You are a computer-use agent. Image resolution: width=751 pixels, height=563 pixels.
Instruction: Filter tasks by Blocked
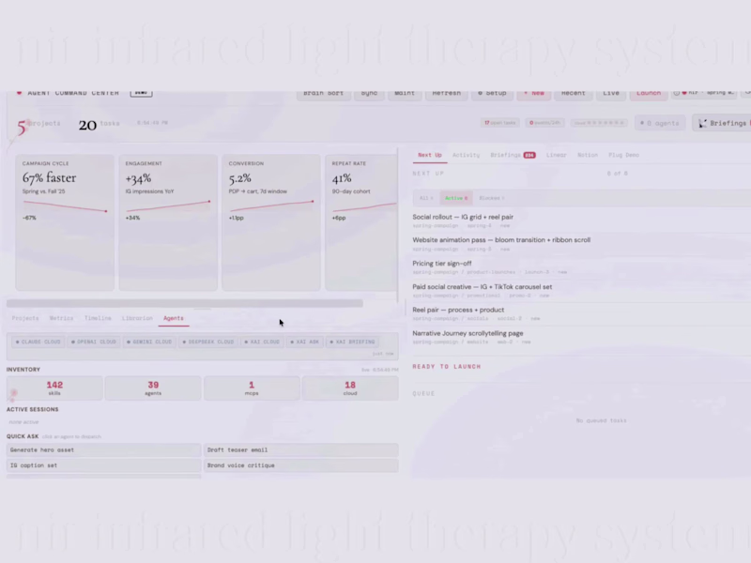[x=491, y=198]
